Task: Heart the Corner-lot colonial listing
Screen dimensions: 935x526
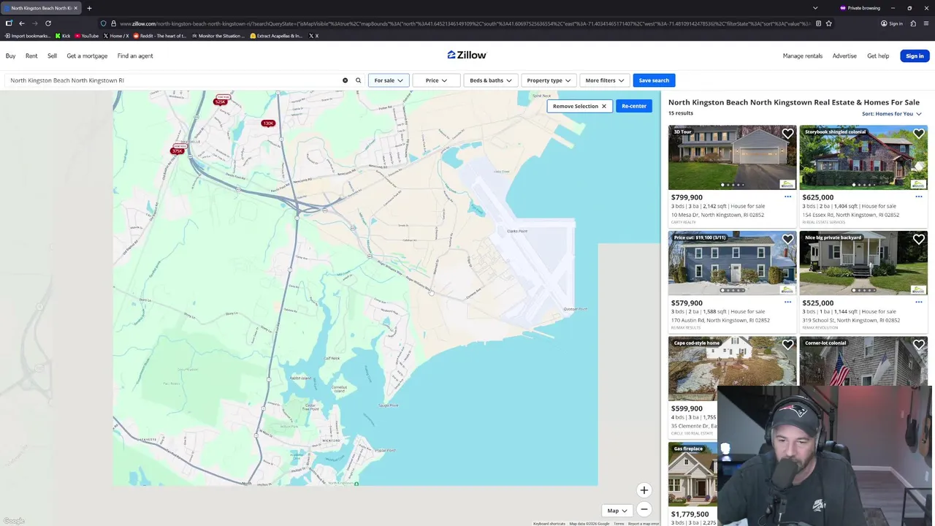Action: pyautogui.click(x=918, y=345)
